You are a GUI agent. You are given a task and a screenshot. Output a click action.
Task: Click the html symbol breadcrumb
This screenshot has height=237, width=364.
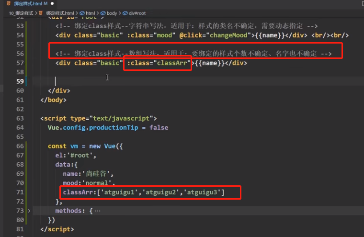point(91,13)
